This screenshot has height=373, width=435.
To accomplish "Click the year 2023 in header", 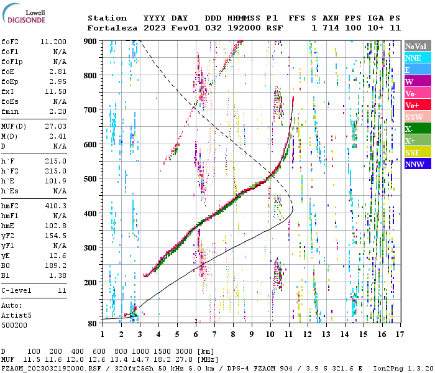I will coord(155,28).
